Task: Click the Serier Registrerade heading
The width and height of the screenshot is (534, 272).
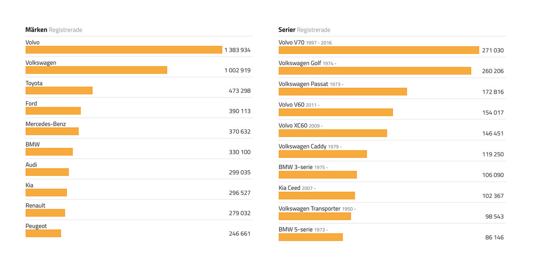Action: click(304, 30)
